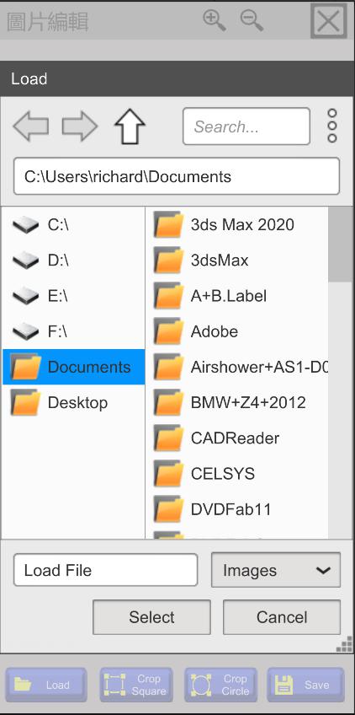Go back with the left arrow
Image resolution: width=355 pixels, height=715 pixels.
click(31, 126)
